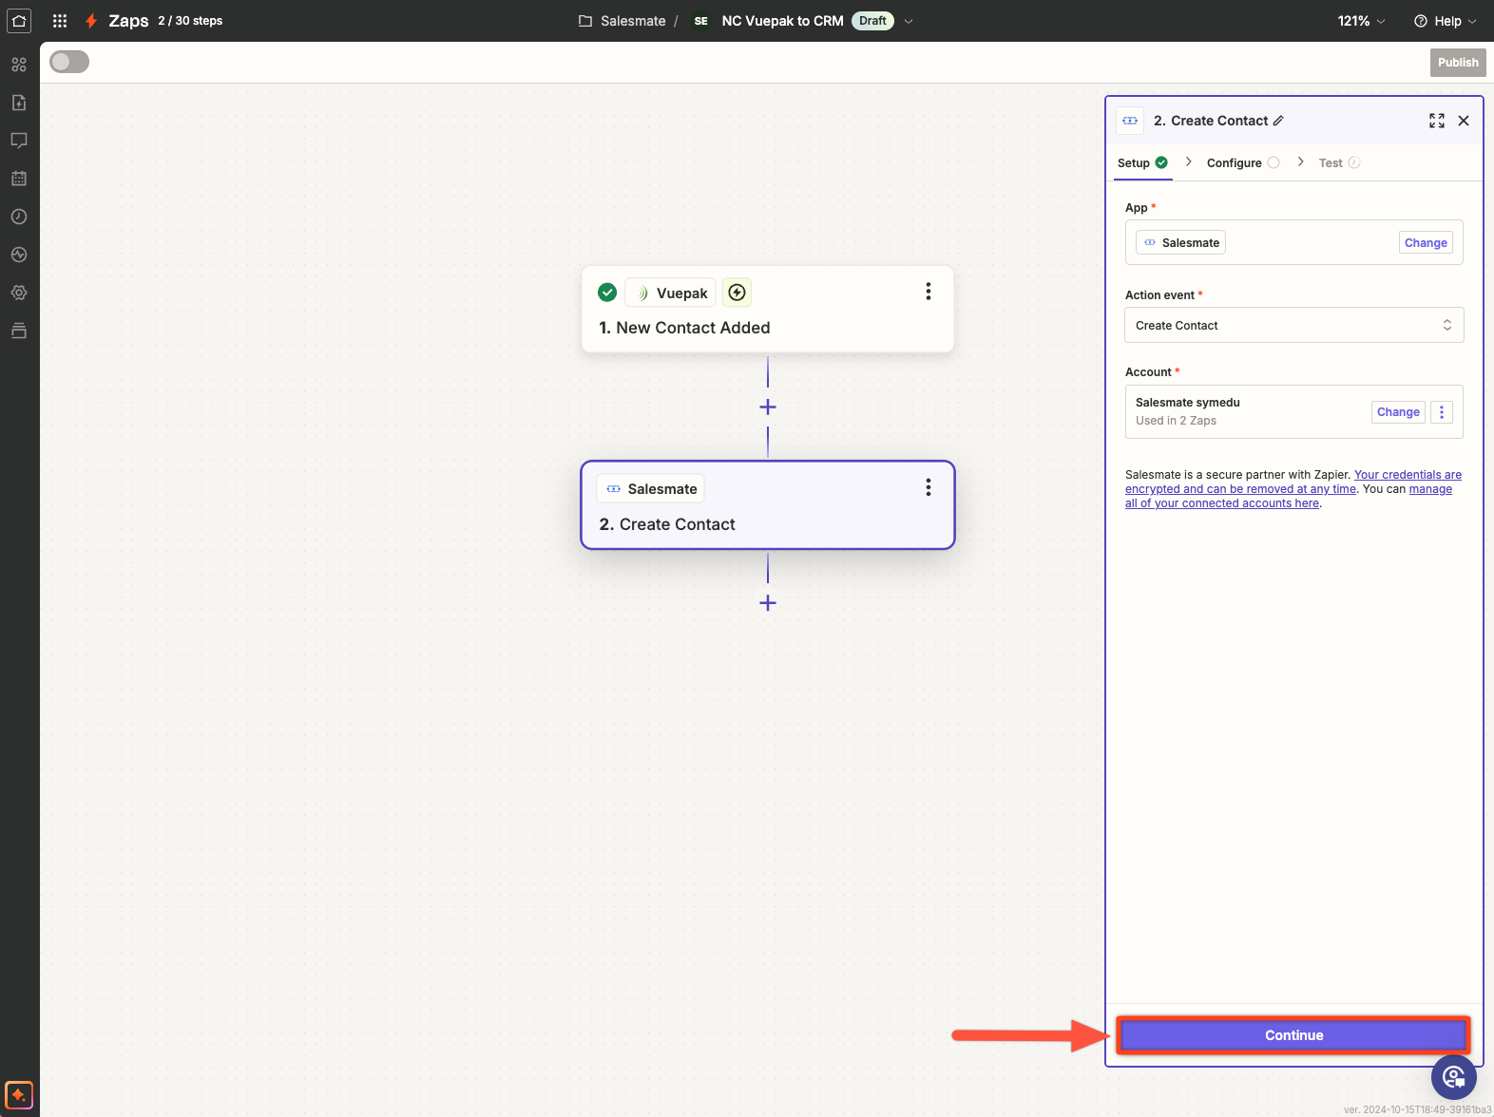This screenshot has width=1494, height=1117.
Task: Click the AI copilot sparkle icon
Action: pos(19,1094)
